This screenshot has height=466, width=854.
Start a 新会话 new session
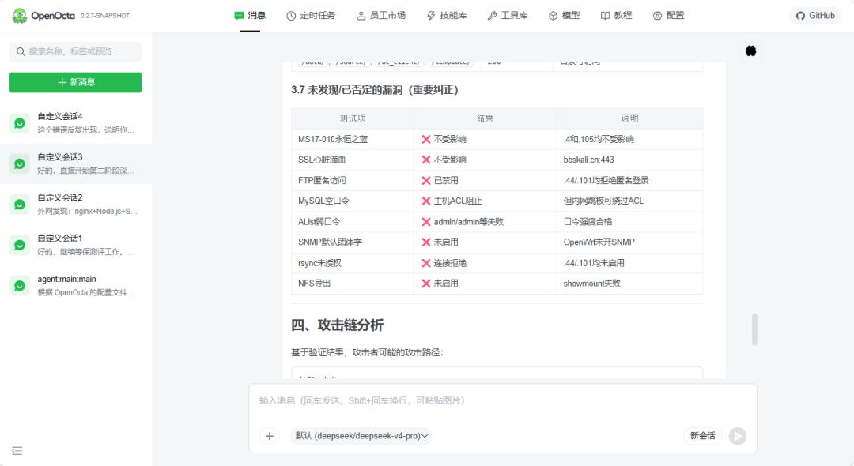[x=703, y=436]
